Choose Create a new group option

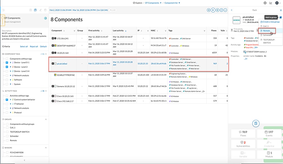click(x=270, y=22)
